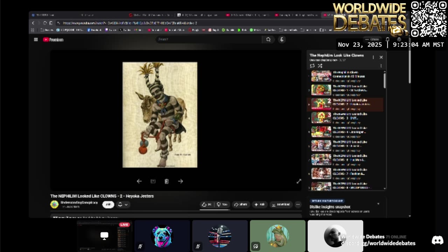Open more actions ellipsis under video

point(298,204)
